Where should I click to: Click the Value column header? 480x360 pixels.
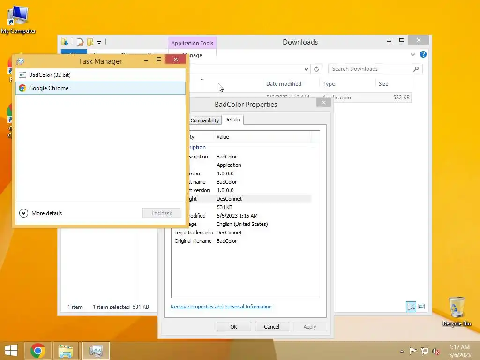pyautogui.click(x=263, y=137)
